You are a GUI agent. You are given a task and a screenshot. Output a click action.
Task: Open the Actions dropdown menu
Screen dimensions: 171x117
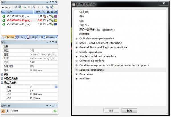7,7
